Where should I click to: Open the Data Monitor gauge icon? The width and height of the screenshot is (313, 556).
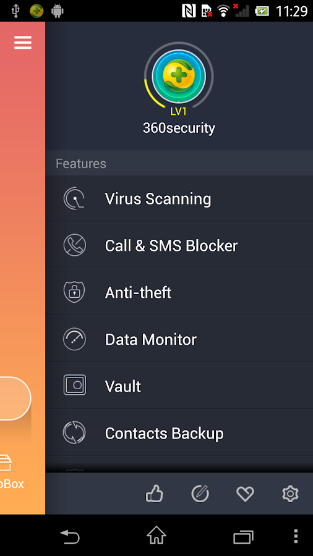tap(74, 339)
